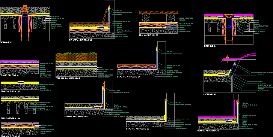273x137 pixels.
Task: Select the orange drain pipe in DESAGUE 02
Action: click(x=25, y=23)
